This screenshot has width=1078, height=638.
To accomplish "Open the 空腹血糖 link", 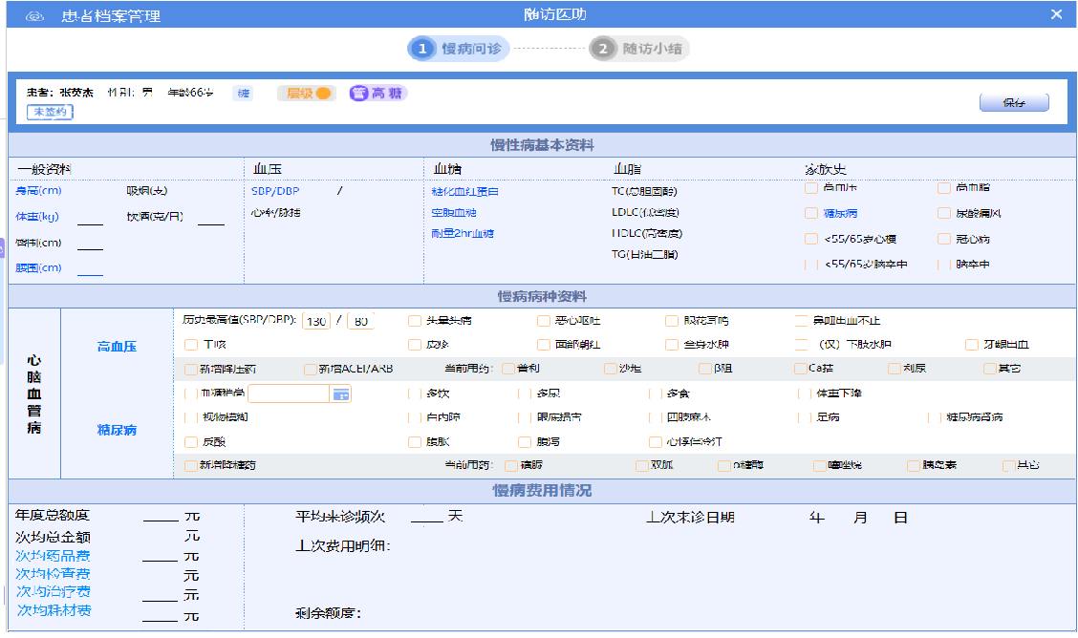I will (x=454, y=213).
